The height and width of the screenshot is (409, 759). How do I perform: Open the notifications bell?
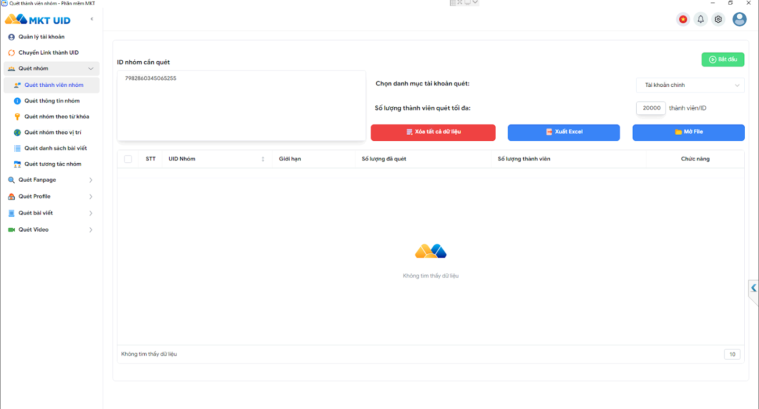pyautogui.click(x=701, y=19)
